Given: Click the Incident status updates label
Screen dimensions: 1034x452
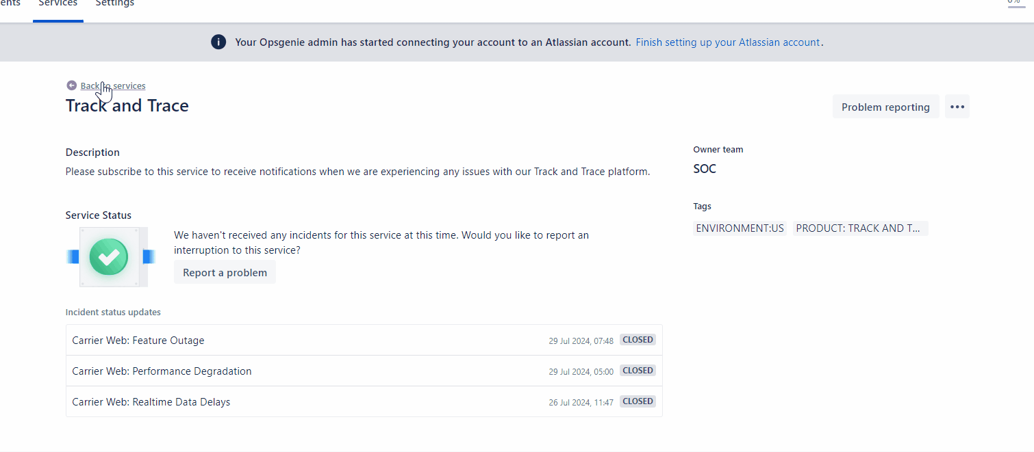Looking at the screenshot, I should tap(113, 312).
